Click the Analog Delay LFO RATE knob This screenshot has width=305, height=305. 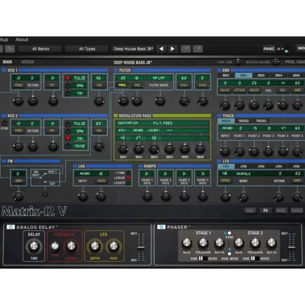click(x=114, y=246)
